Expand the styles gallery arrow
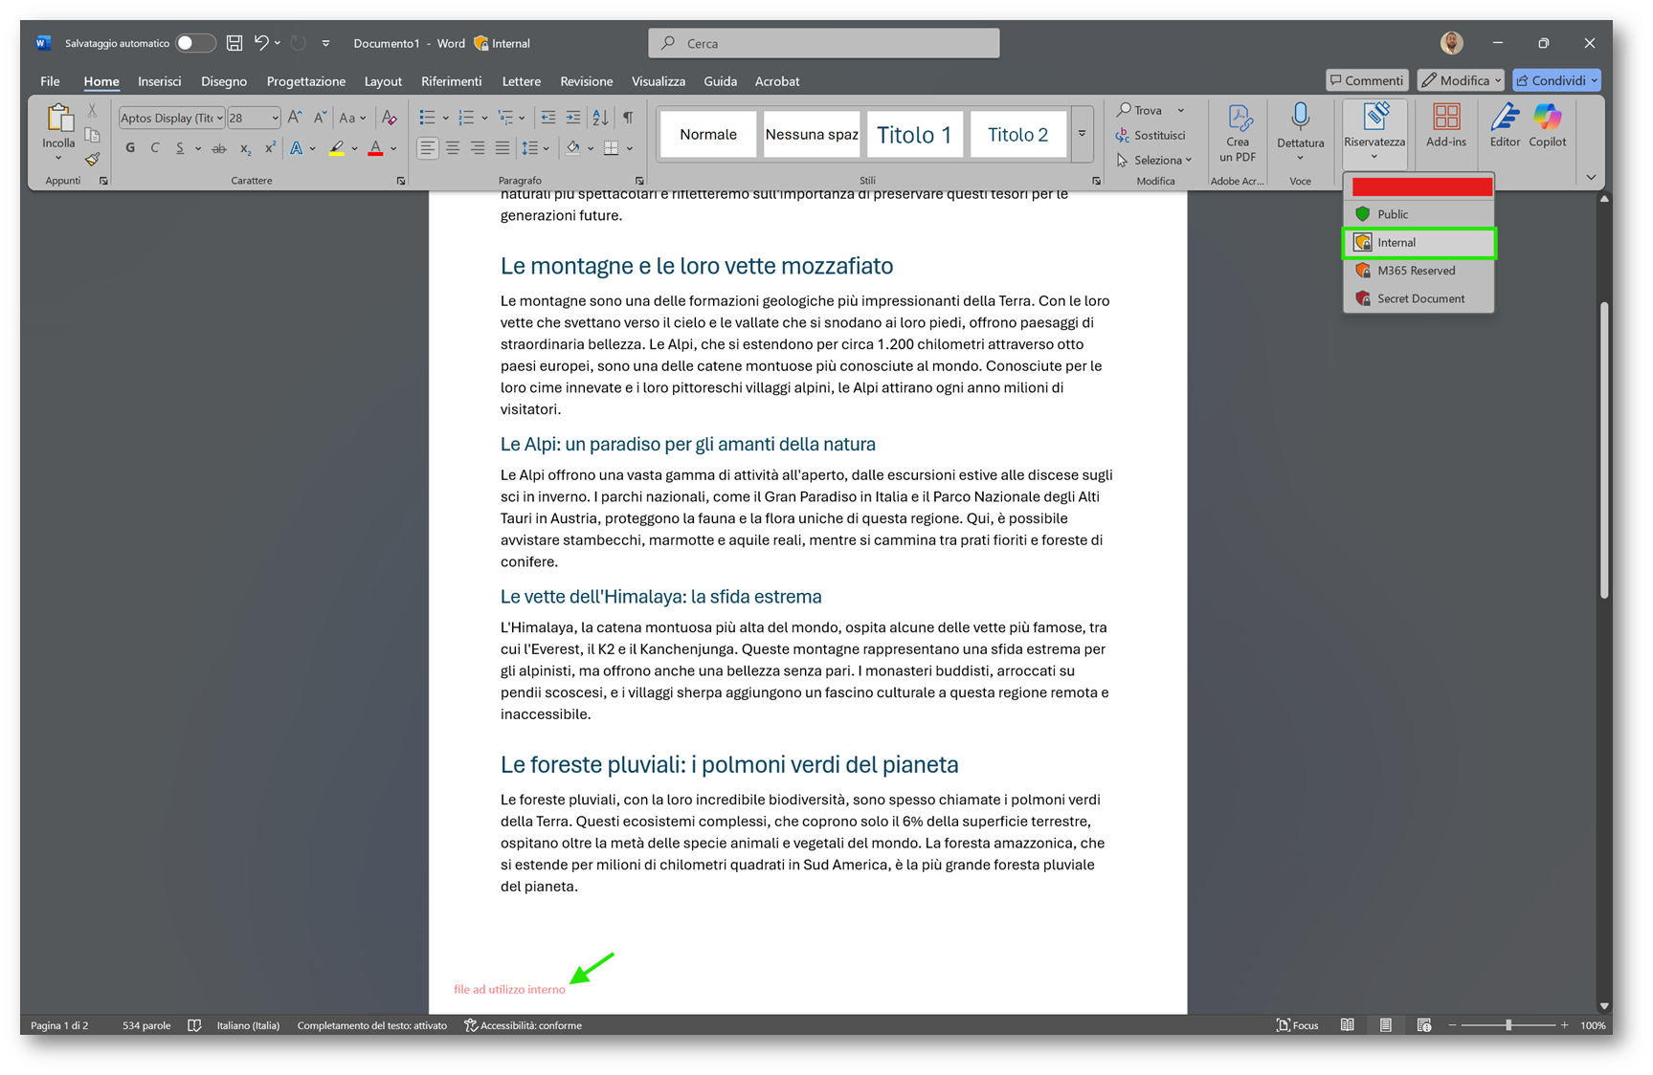Viewport: 1653px width, 1075px height. tap(1082, 134)
